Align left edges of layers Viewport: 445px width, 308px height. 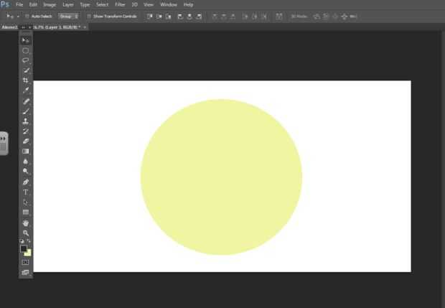(x=180, y=17)
